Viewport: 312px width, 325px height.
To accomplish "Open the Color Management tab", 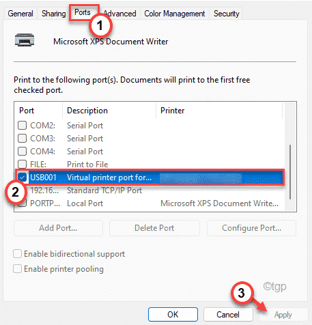I will click(175, 14).
